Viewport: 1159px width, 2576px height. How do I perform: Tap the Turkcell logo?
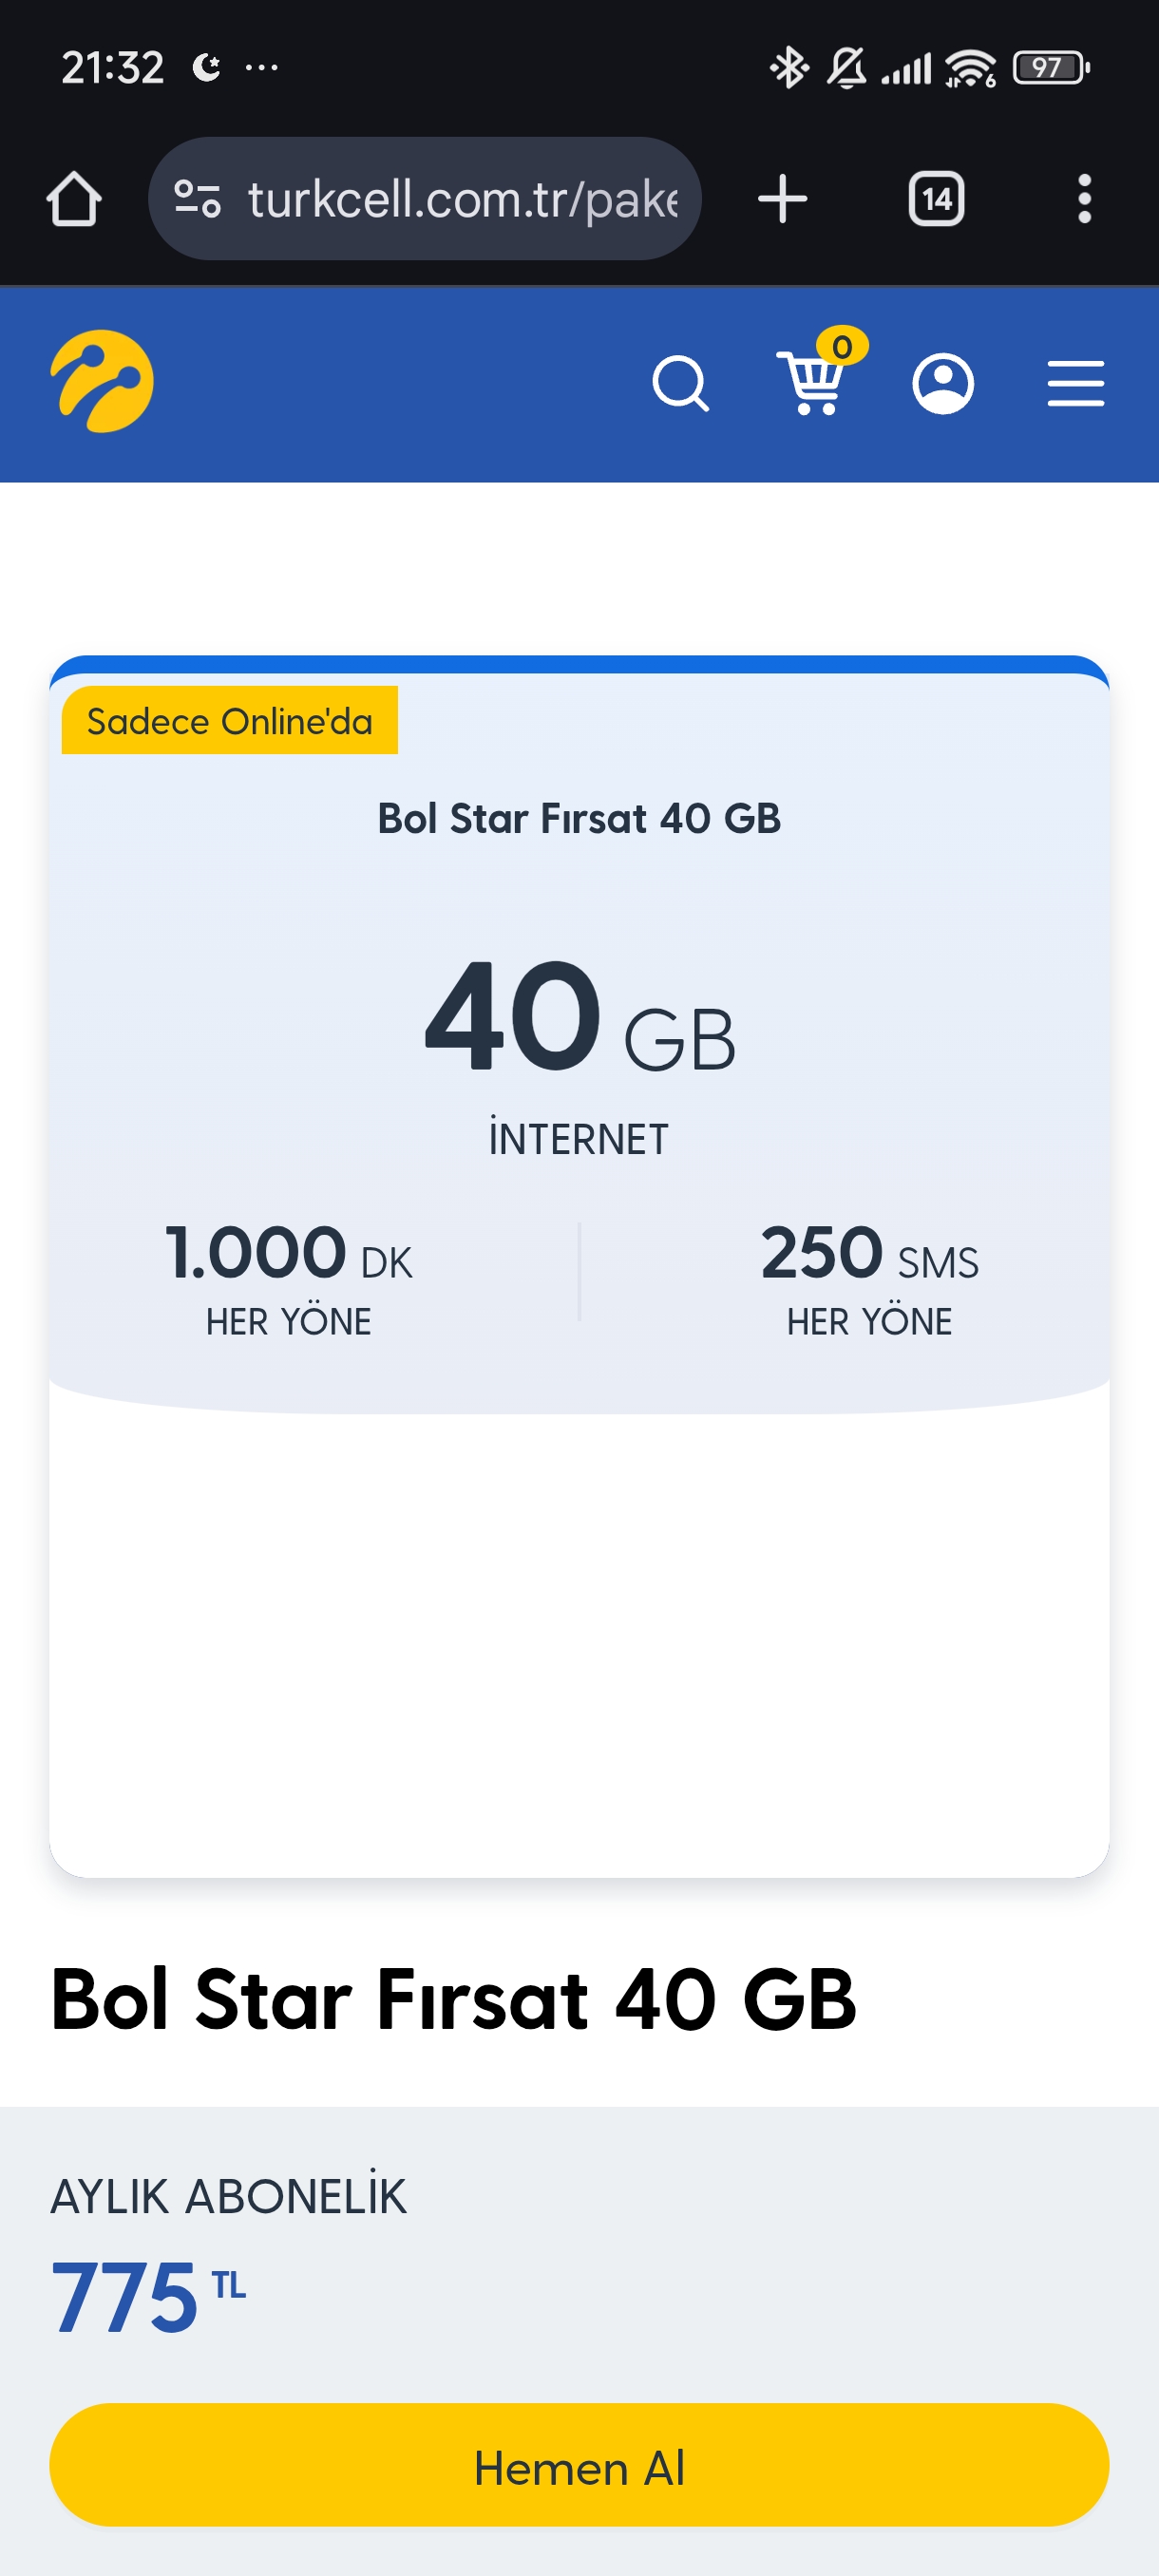point(102,381)
